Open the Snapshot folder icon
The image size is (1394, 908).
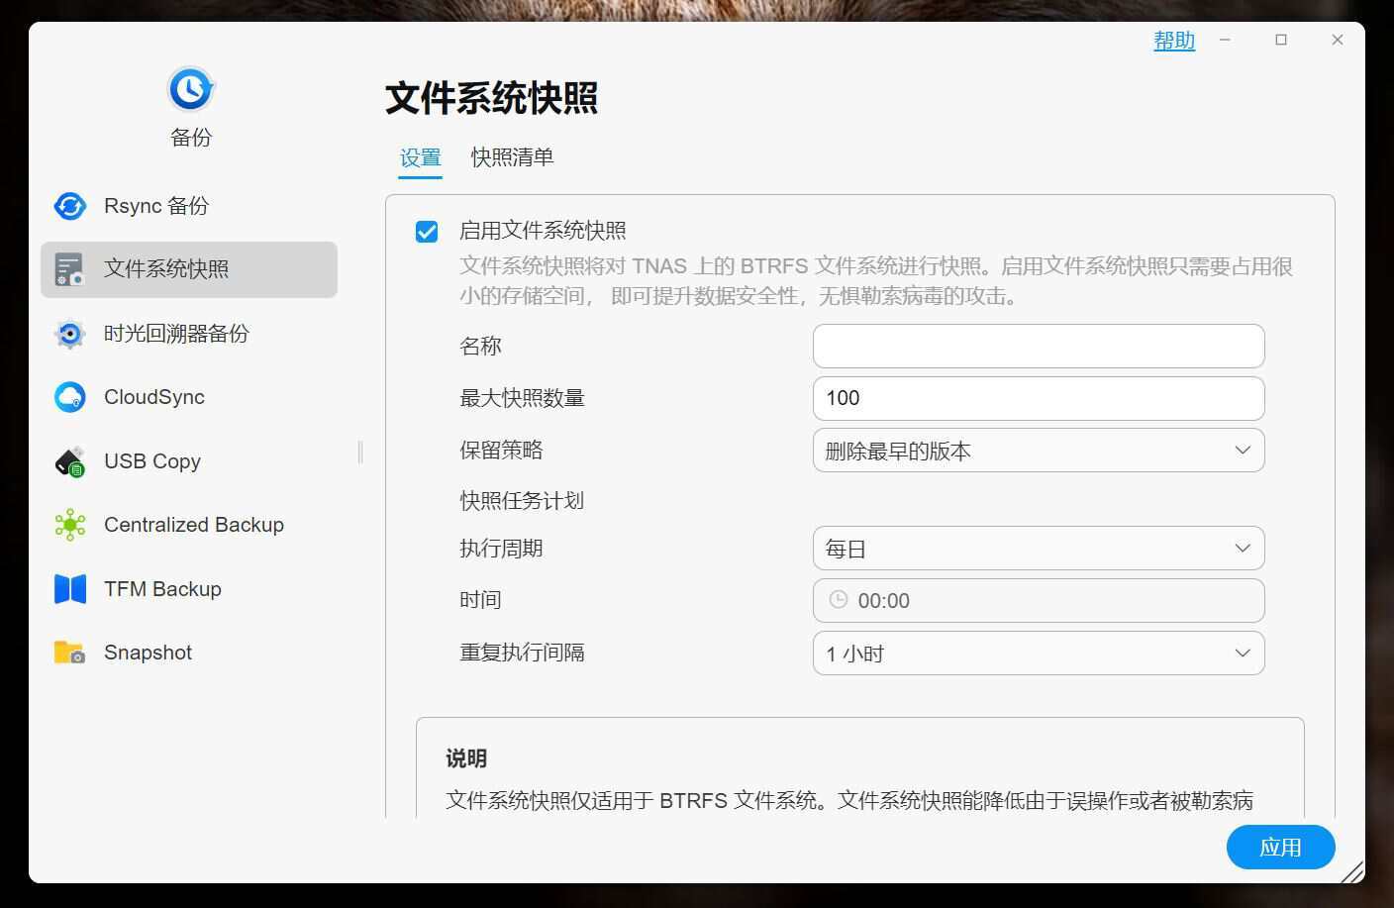[x=70, y=653]
